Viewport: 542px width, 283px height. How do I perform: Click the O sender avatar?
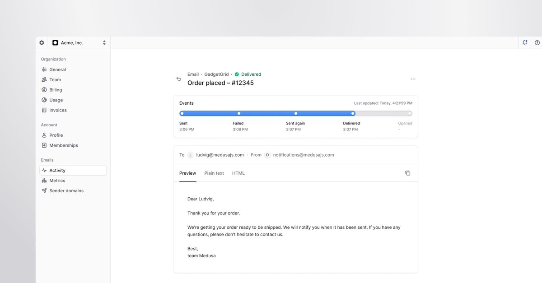267,155
